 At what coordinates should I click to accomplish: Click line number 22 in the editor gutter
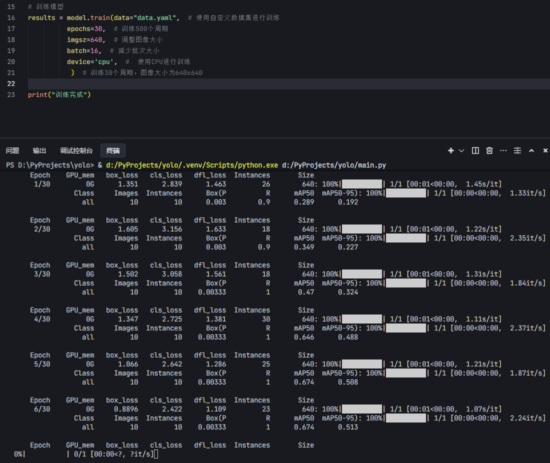(11, 83)
